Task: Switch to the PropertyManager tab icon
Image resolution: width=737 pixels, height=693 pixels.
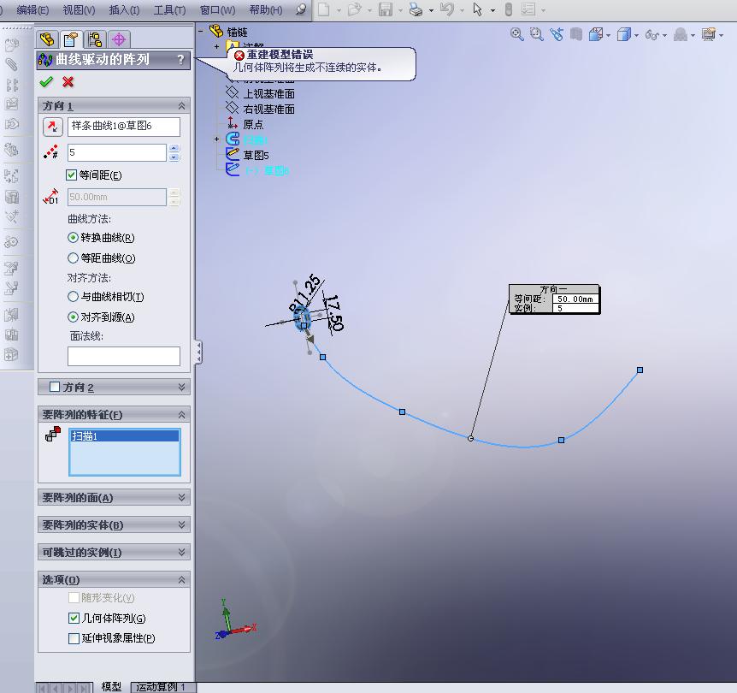Action: click(x=71, y=39)
